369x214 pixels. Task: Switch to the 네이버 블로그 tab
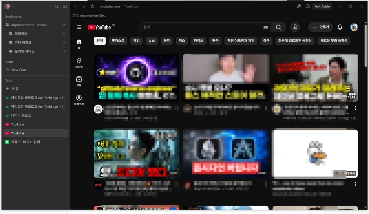[36, 115]
